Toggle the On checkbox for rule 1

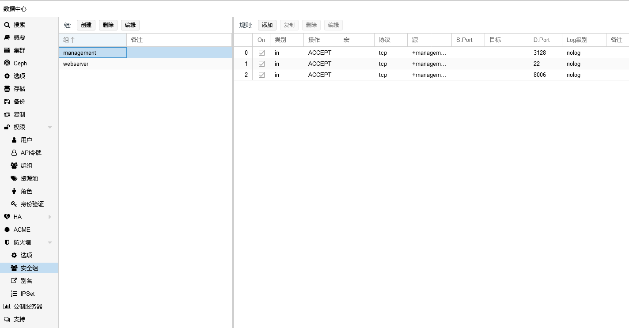[261, 64]
